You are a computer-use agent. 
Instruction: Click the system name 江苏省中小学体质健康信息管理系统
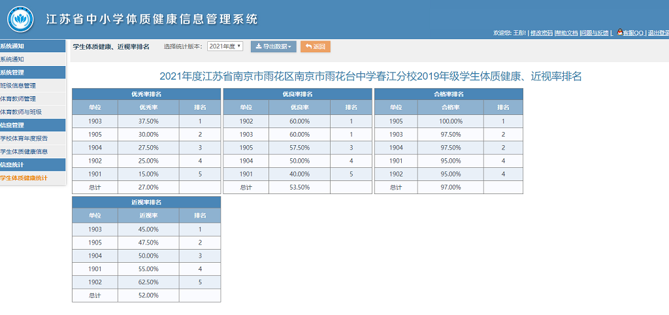(x=152, y=19)
